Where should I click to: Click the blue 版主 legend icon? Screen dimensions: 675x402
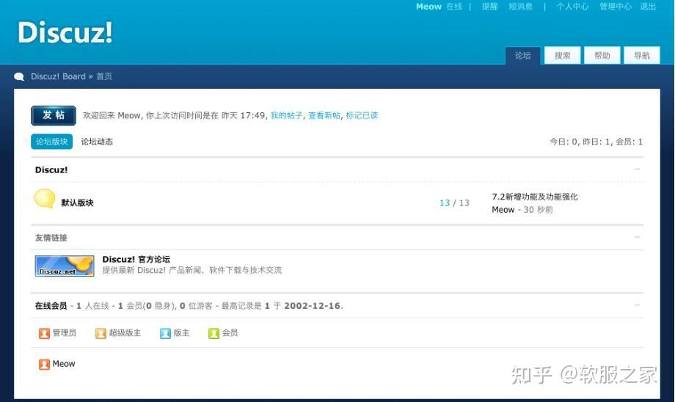[x=165, y=333]
